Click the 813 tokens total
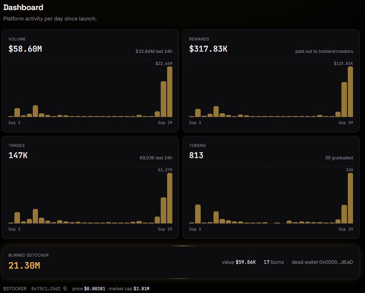Image resolution: width=365 pixels, height=293 pixels. click(x=196, y=155)
